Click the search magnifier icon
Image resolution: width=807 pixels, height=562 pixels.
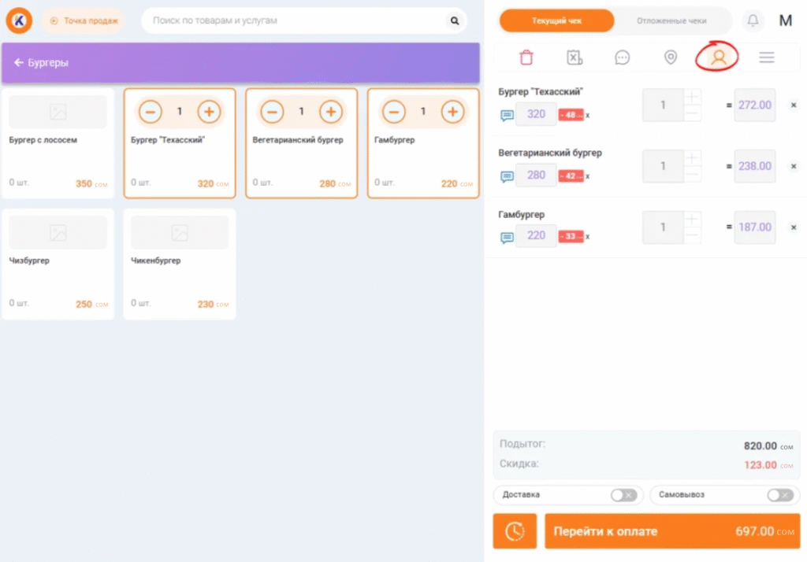tap(454, 20)
